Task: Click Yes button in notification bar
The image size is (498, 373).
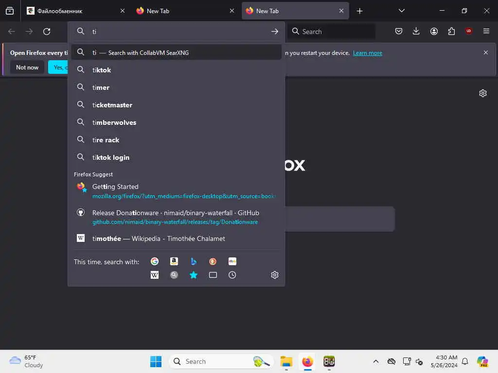Action: 58,67
